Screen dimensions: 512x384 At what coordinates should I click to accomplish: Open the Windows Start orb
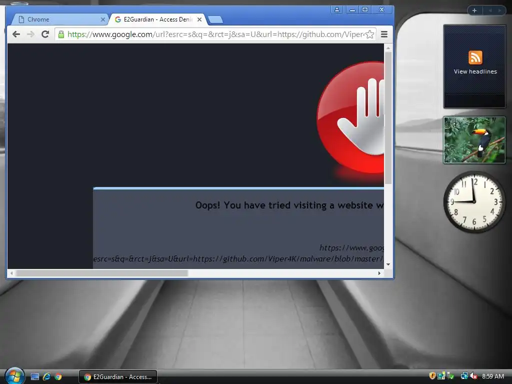click(x=14, y=376)
